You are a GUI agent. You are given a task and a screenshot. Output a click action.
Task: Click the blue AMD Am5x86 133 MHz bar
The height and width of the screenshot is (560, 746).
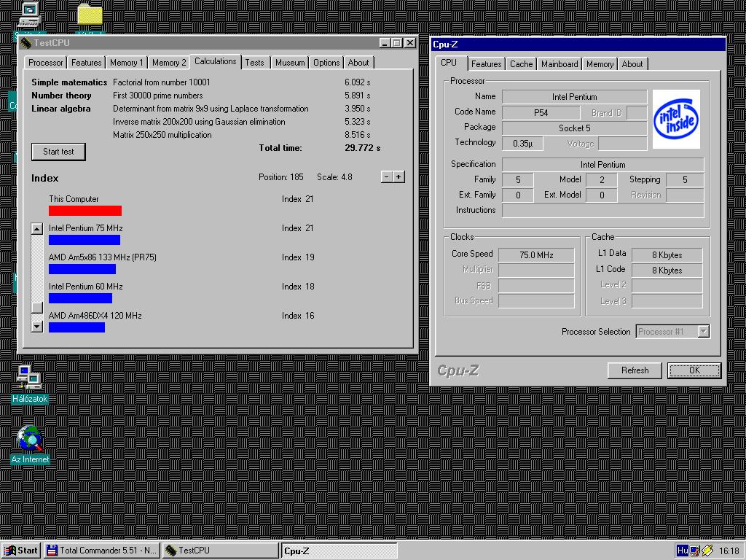(82, 269)
